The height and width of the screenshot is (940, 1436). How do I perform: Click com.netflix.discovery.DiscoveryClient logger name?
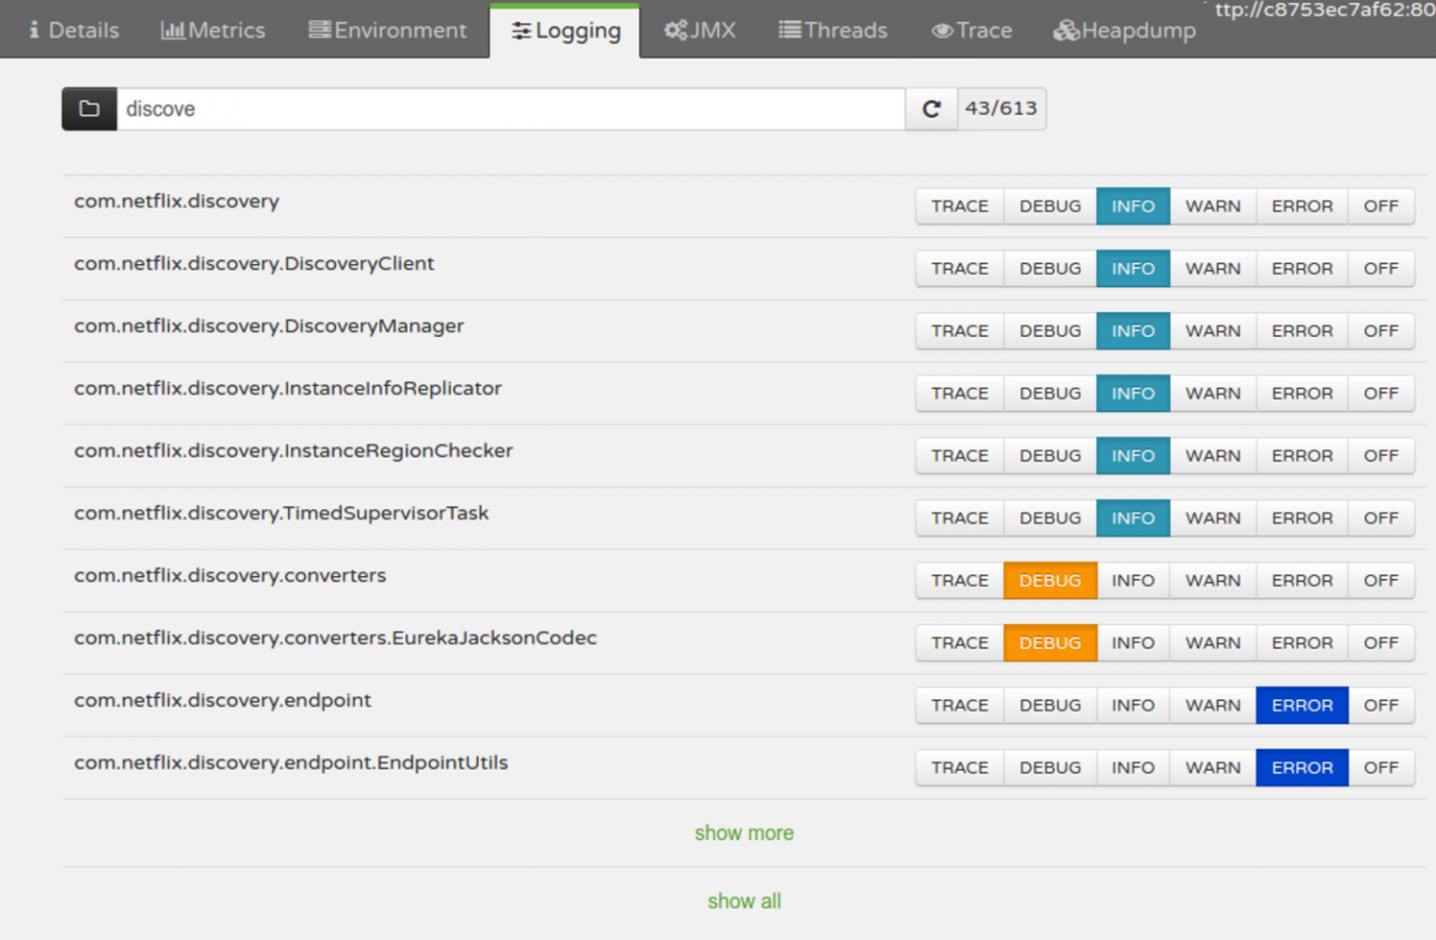coord(254,264)
